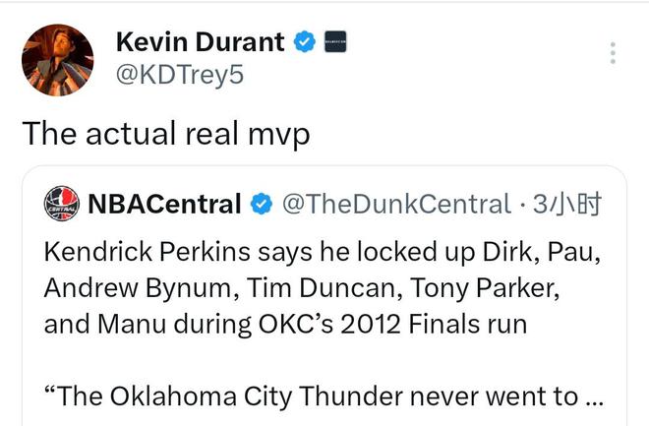Open the Kevin Durant display name link
The height and width of the screenshot is (426, 649).
pos(201,42)
